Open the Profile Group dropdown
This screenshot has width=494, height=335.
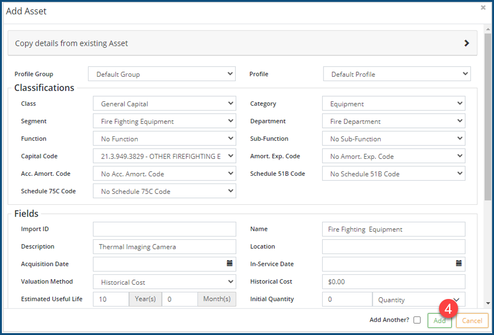(x=162, y=74)
